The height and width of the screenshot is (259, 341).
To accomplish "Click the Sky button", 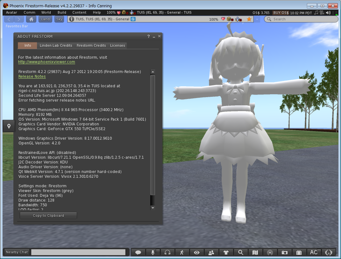I will (59, 19).
